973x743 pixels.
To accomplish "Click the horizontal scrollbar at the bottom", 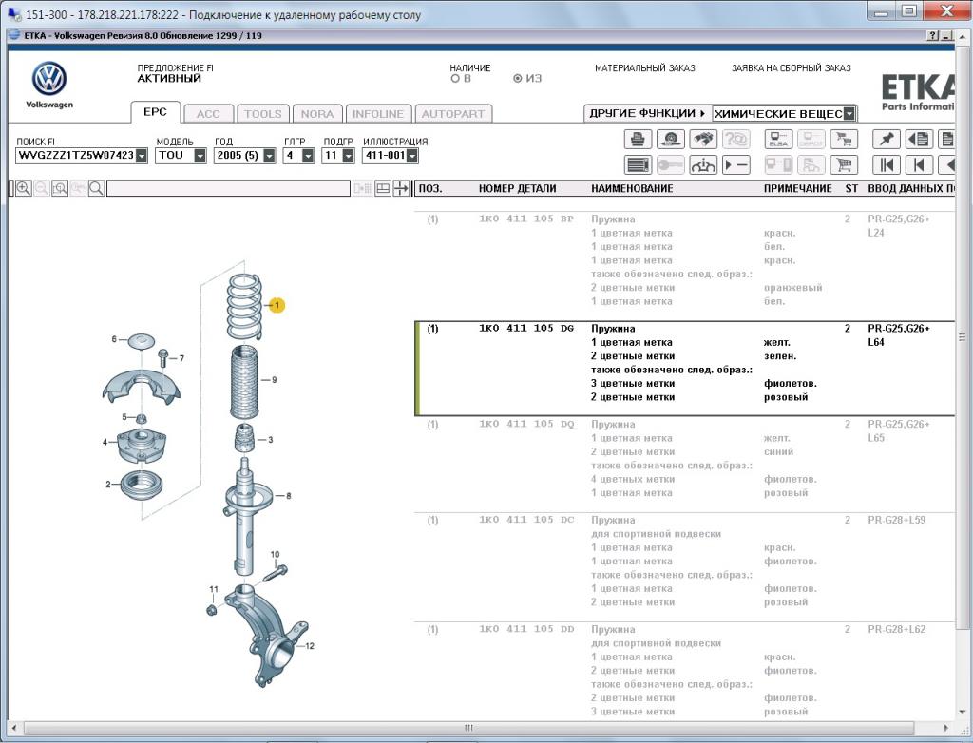I will (x=468, y=728).
